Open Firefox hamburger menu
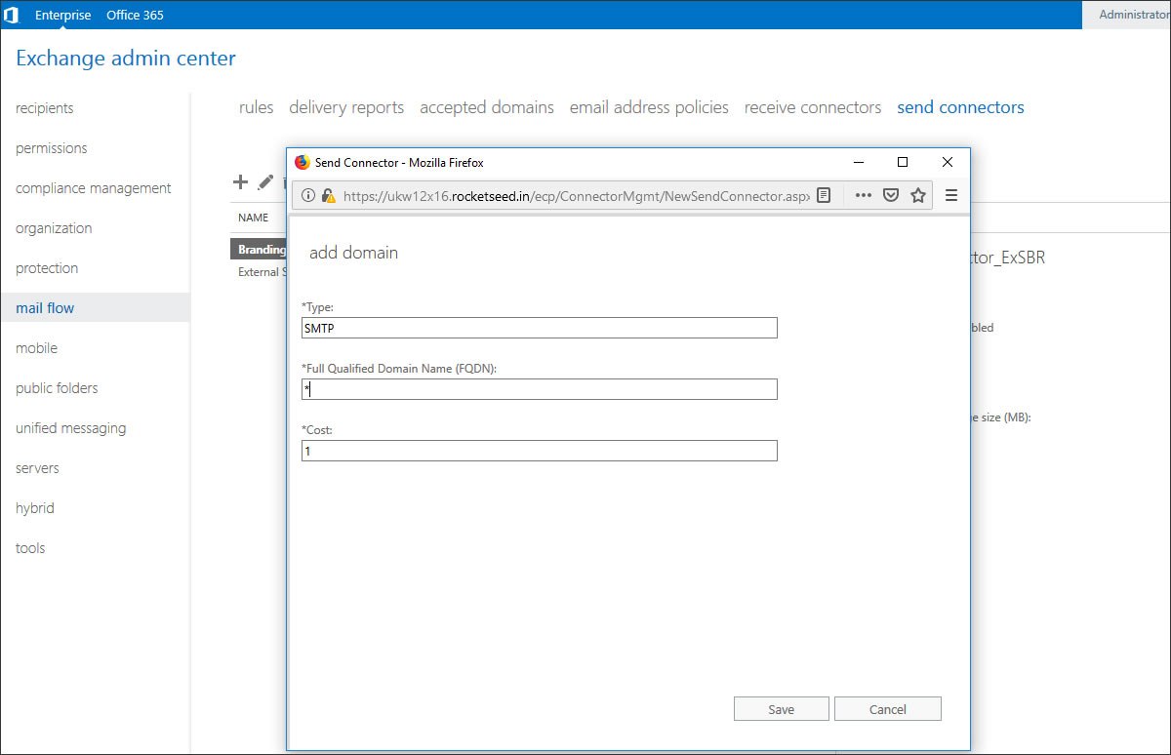The height and width of the screenshot is (755, 1171). point(951,195)
